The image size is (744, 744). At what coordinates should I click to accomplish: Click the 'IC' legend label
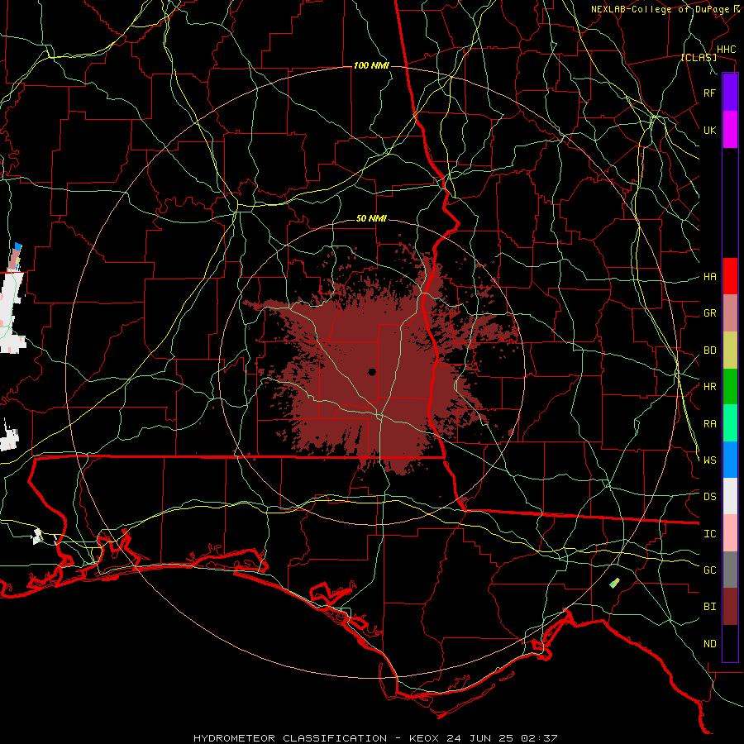click(709, 534)
